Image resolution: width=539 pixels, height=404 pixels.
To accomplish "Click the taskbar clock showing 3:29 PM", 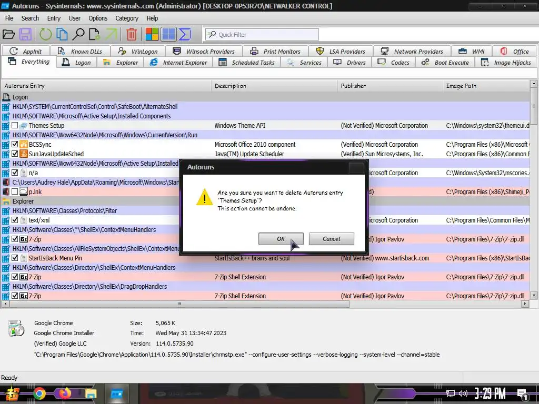I will coord(490,393).
